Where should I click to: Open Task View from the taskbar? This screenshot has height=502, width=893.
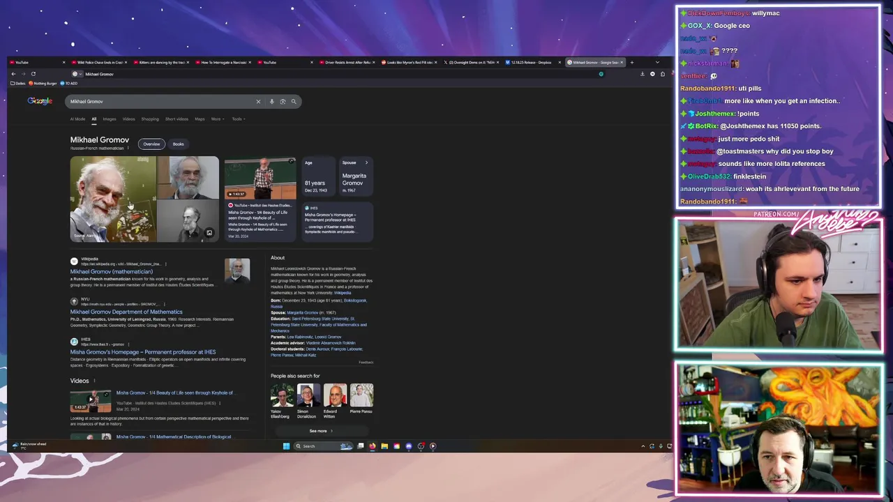pos(361,446)
